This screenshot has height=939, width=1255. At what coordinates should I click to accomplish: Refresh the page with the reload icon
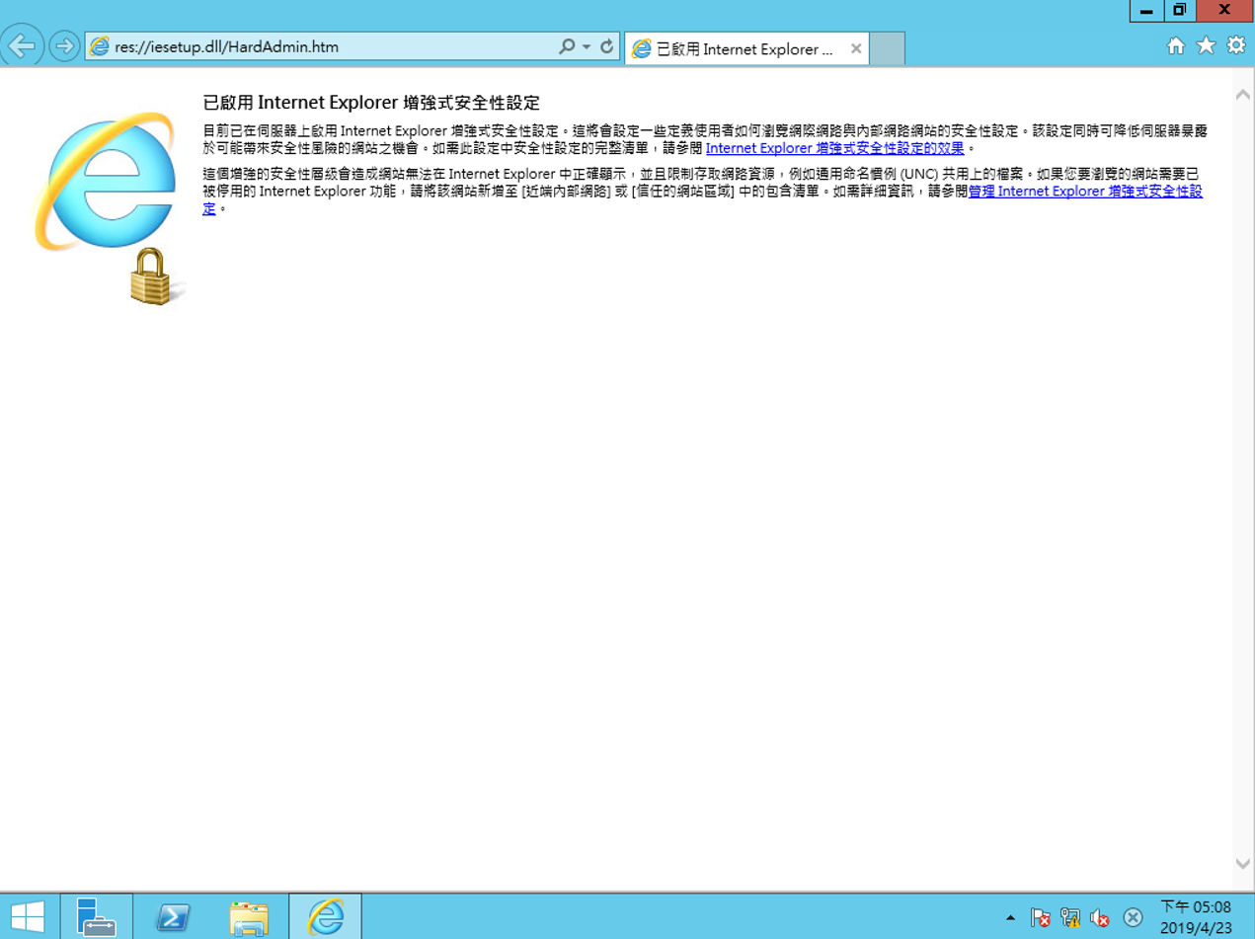pos(607,46)
